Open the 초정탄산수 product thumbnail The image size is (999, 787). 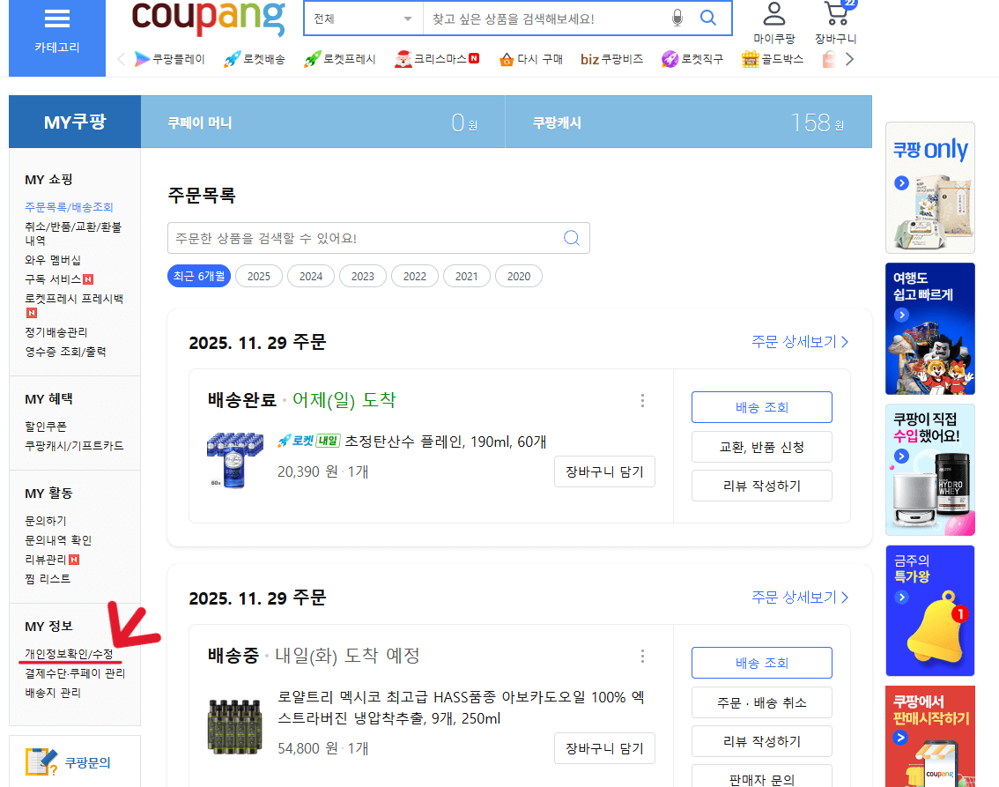235,460
